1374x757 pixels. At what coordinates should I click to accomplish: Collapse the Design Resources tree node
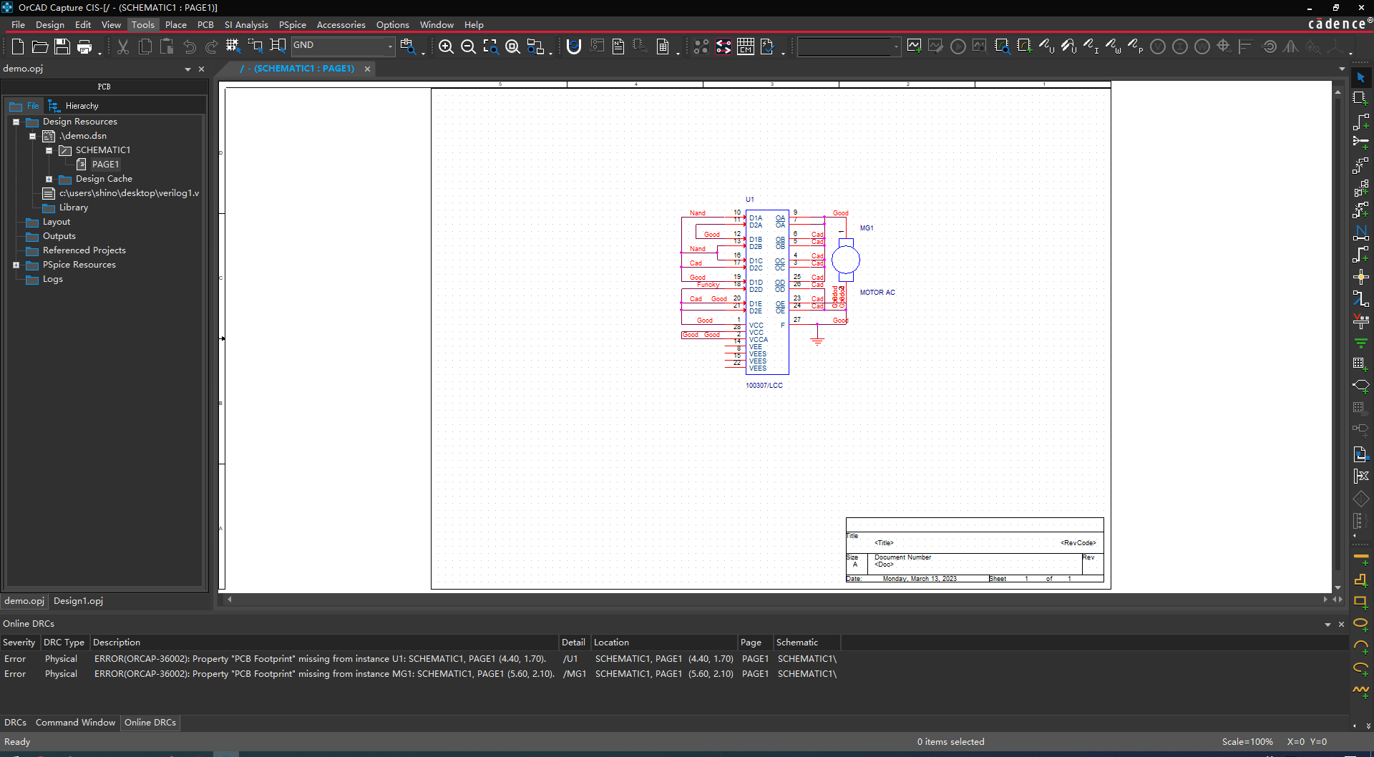[x=16, y=122]
